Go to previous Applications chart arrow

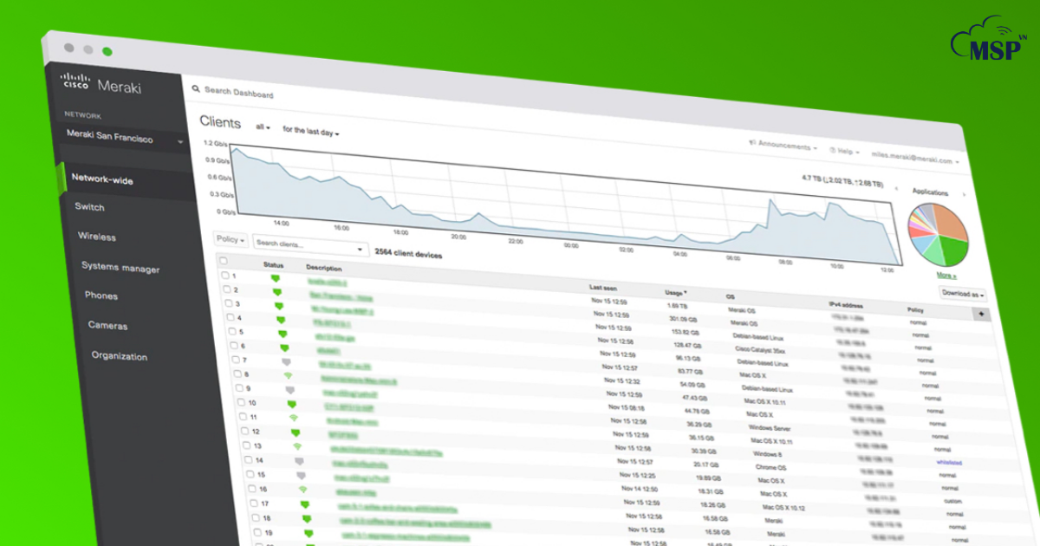click(x=896, y=188)
